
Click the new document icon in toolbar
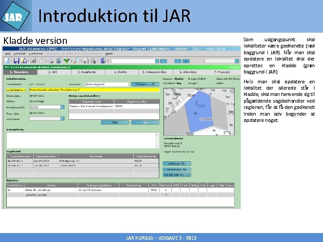(7, 60)
